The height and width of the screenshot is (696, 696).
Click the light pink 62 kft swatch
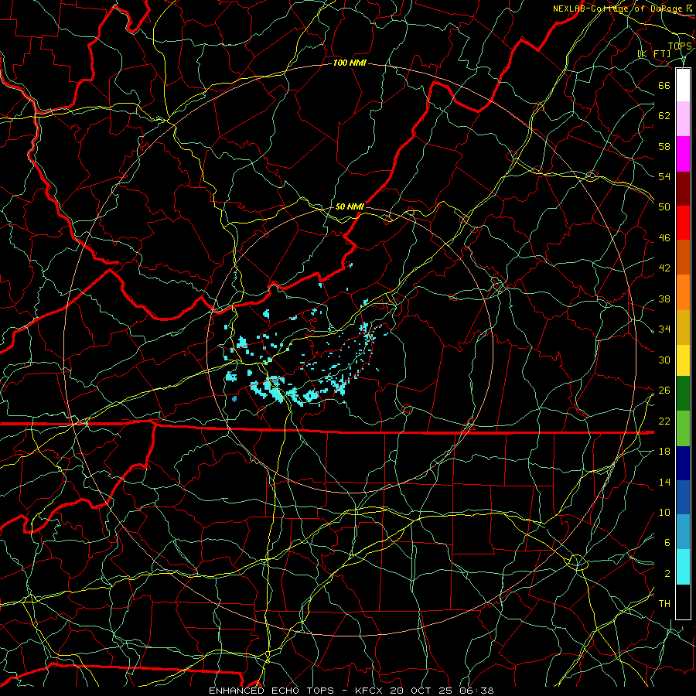pos(683,119)
